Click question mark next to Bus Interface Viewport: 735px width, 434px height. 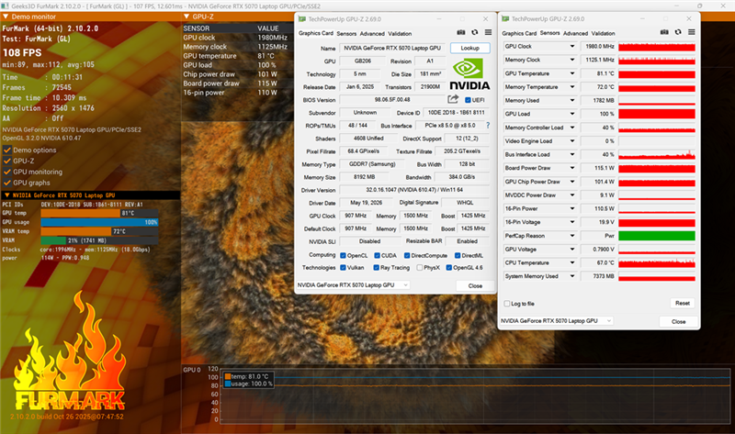pos(488,126)
